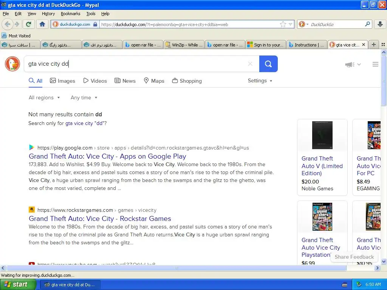This screenshot has width=387, height=290.
Task: Open the Windows Start button
Action: 18,285
